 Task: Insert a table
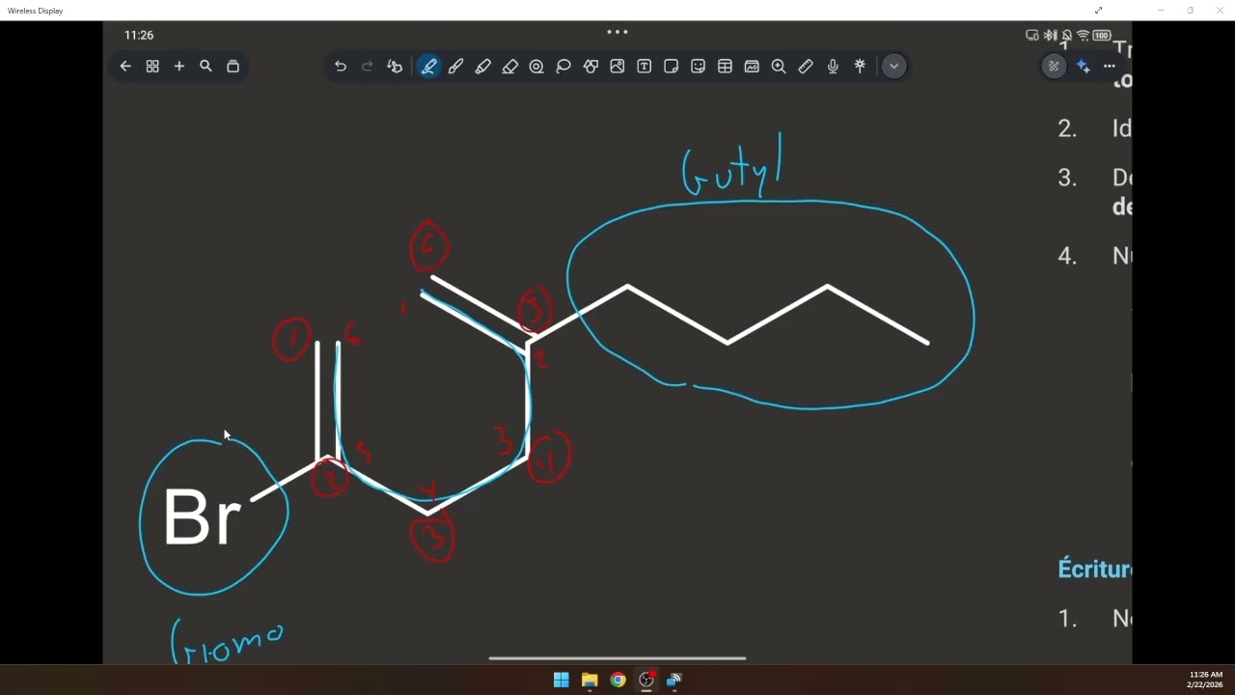coord(726,67)
